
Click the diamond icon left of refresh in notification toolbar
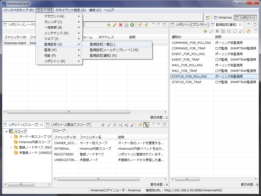(x=241, y=31)
